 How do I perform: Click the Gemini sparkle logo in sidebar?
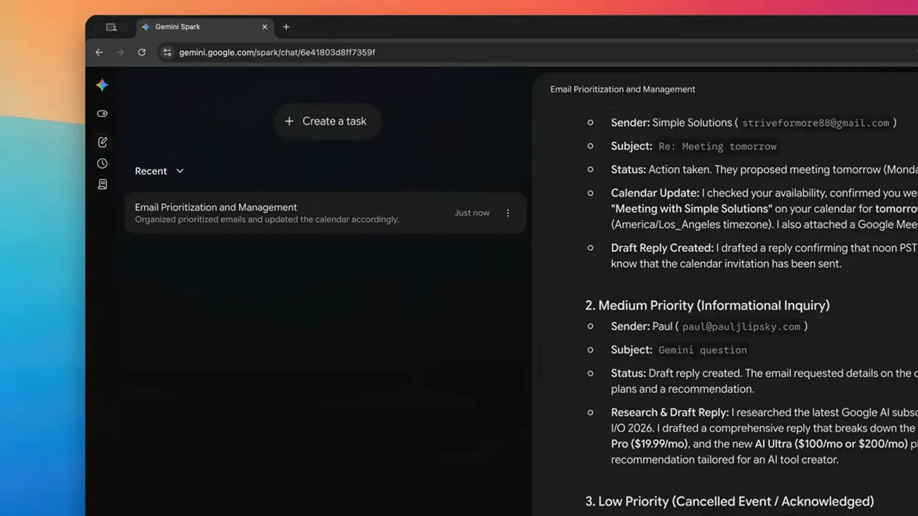(102, 85)
